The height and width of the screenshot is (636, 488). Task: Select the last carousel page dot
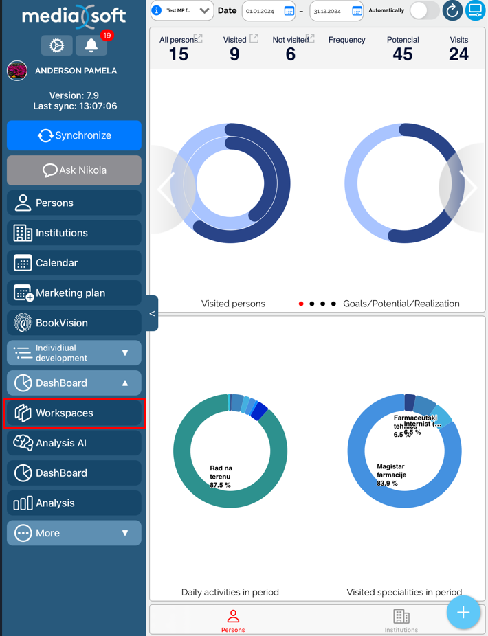(334, 304)
